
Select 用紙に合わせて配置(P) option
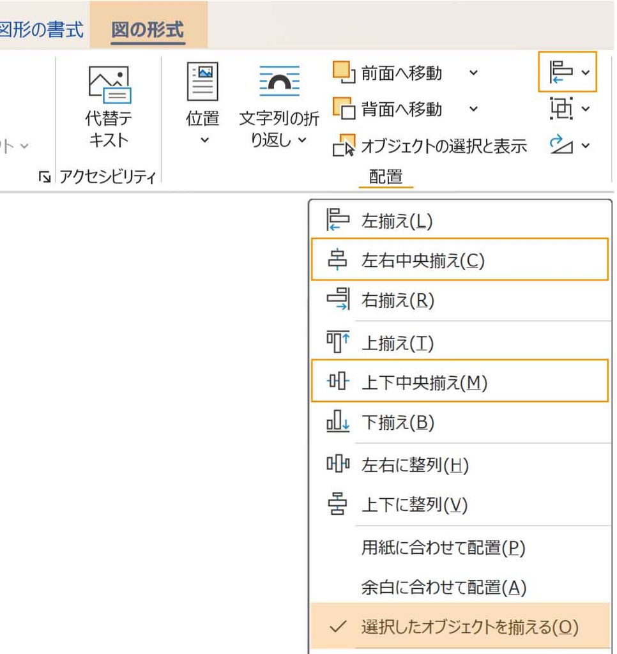[460, 547]
